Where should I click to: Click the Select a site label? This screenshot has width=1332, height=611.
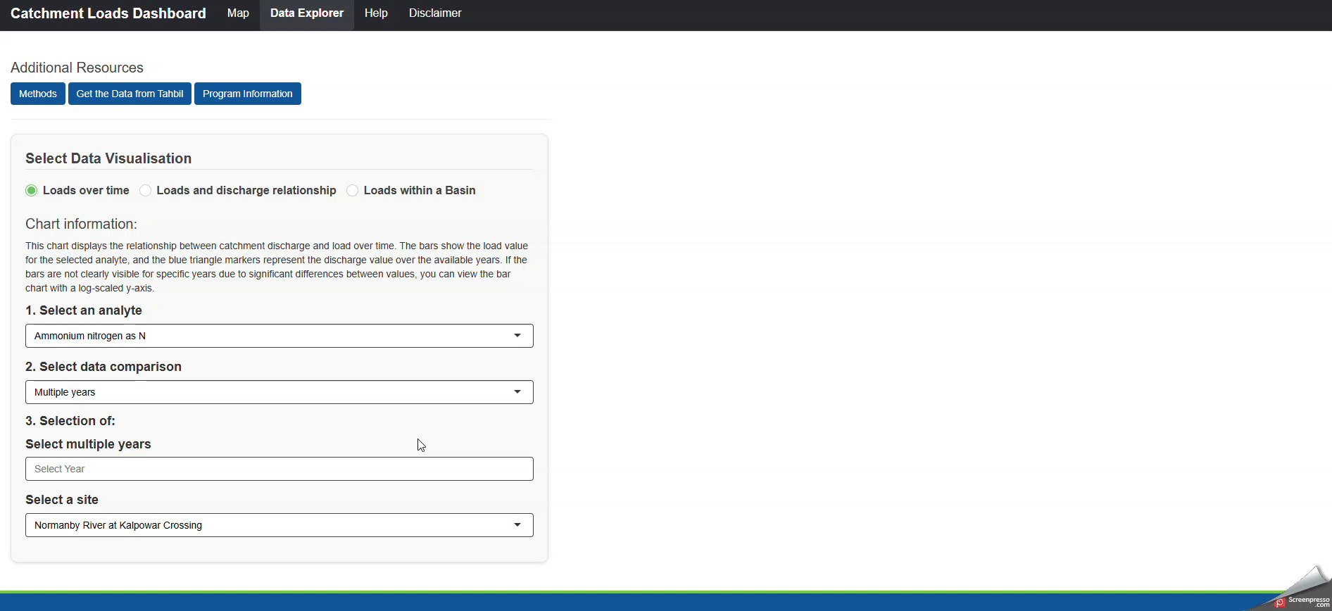coord(62,500)
